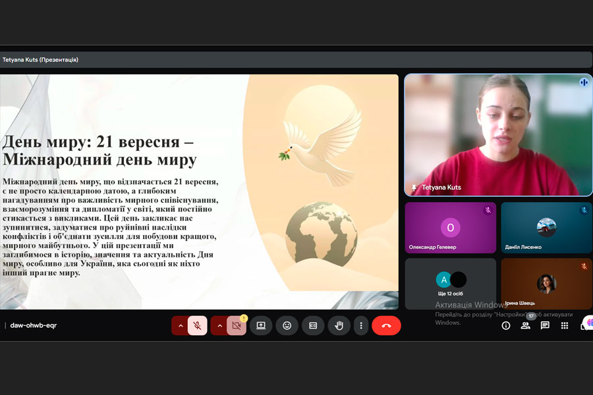The height and width of the screenshot is (395, 593).
Task: Expand audio settings arrow beside the microphone
Action: pos(180,325)
